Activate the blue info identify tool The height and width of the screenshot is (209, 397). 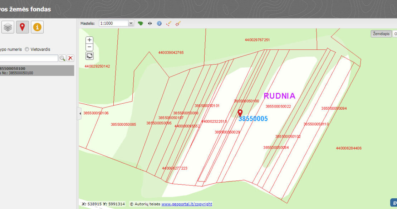[159, 23]
